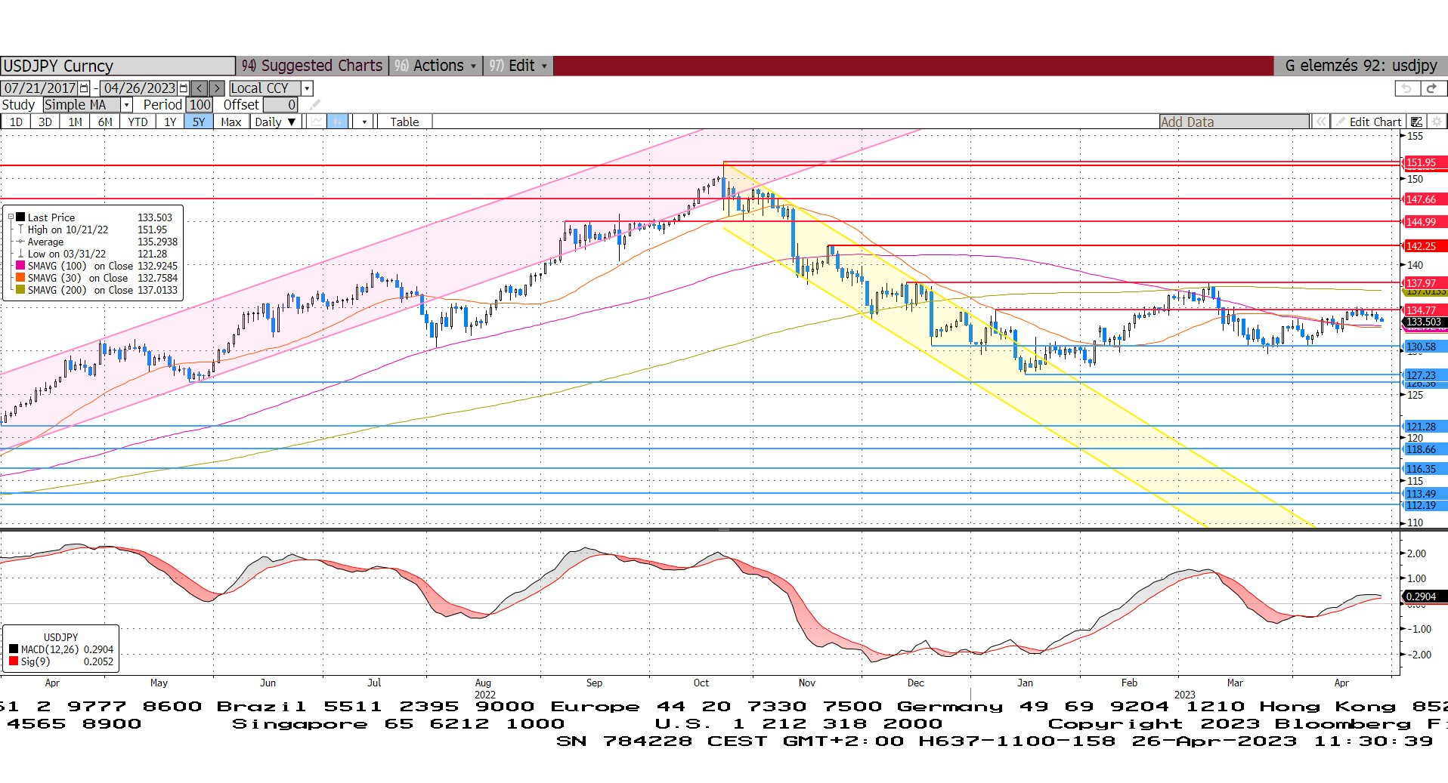Click the Add Data input box

[x=1234, y=122]
